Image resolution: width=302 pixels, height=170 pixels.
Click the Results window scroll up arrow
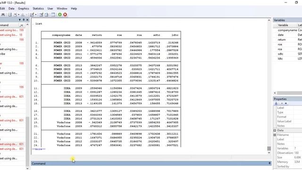pos(269,20)
